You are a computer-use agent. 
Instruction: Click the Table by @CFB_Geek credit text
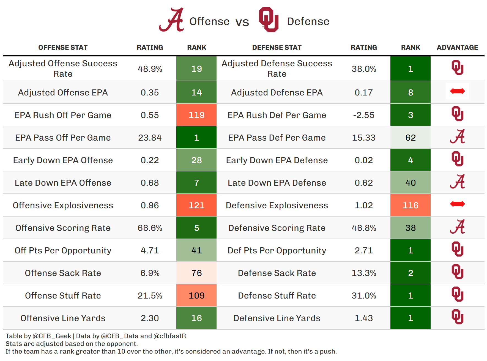(38, 336)
